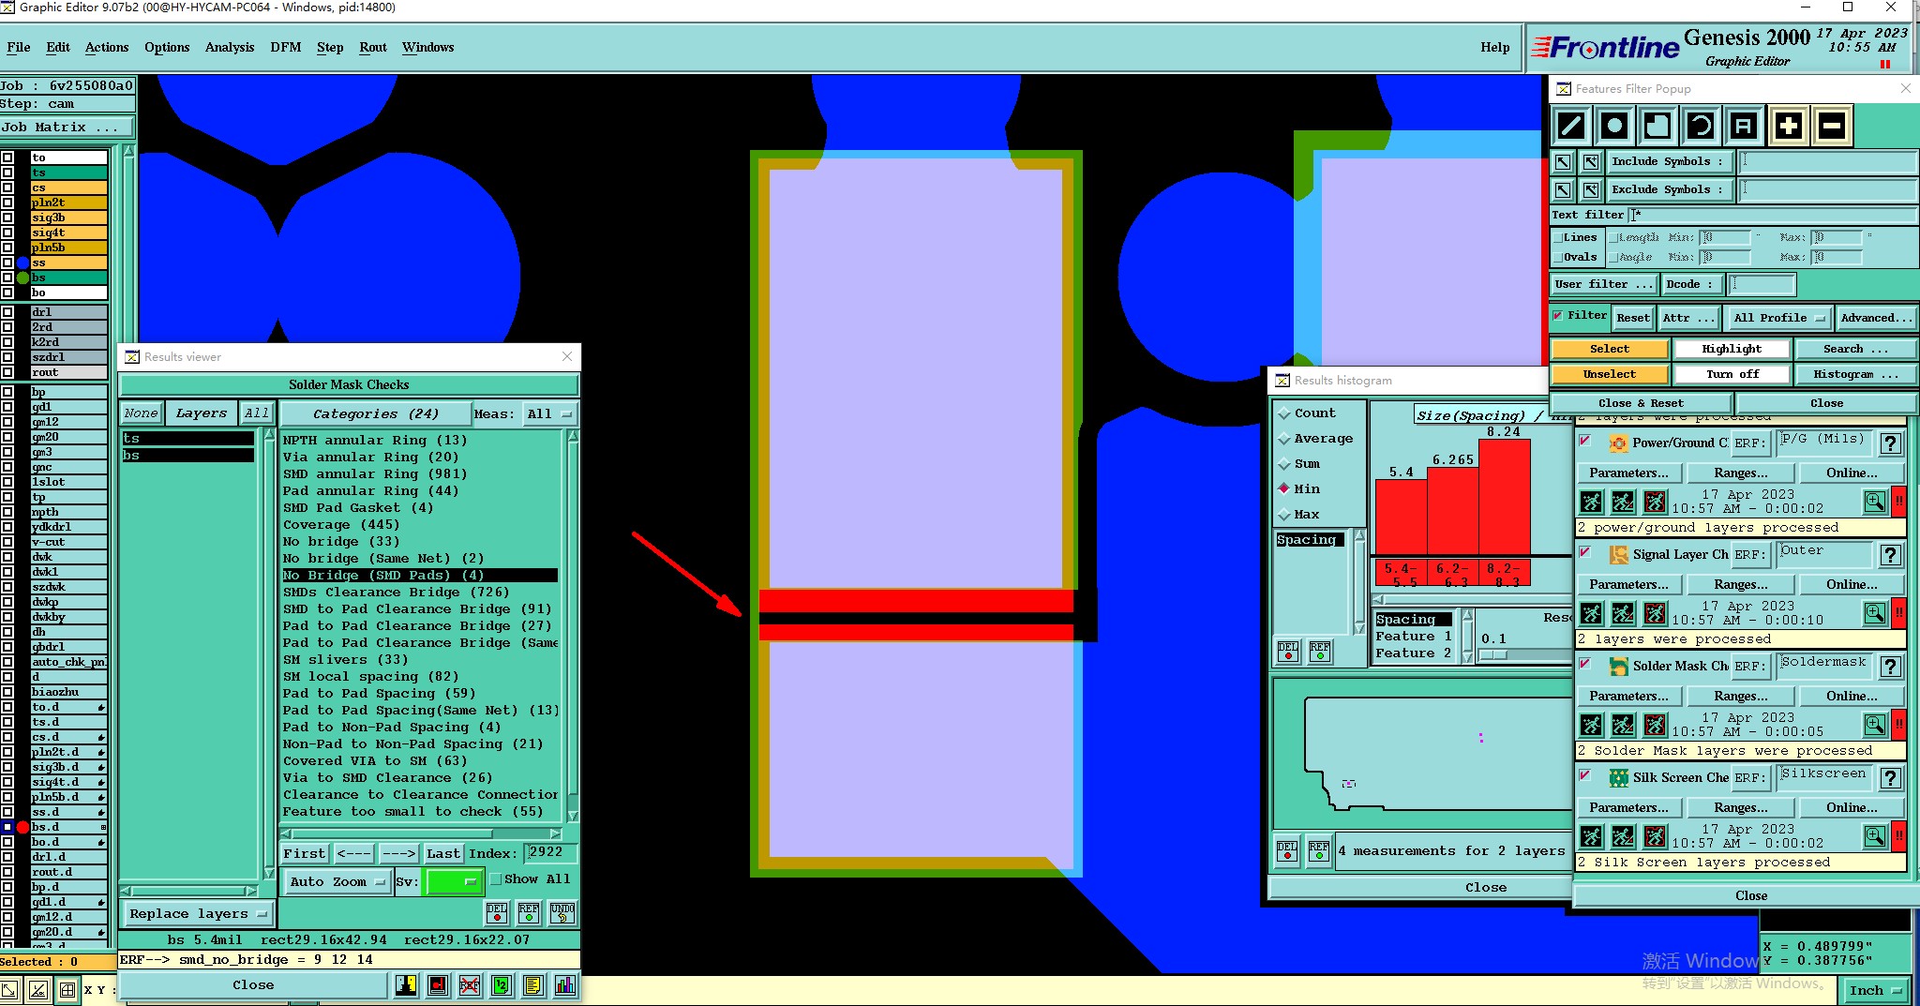Viewport: 1920px width, 1006px height.
Task: Open the Auto Zoom dropdown
Action: tap(337, 882)
